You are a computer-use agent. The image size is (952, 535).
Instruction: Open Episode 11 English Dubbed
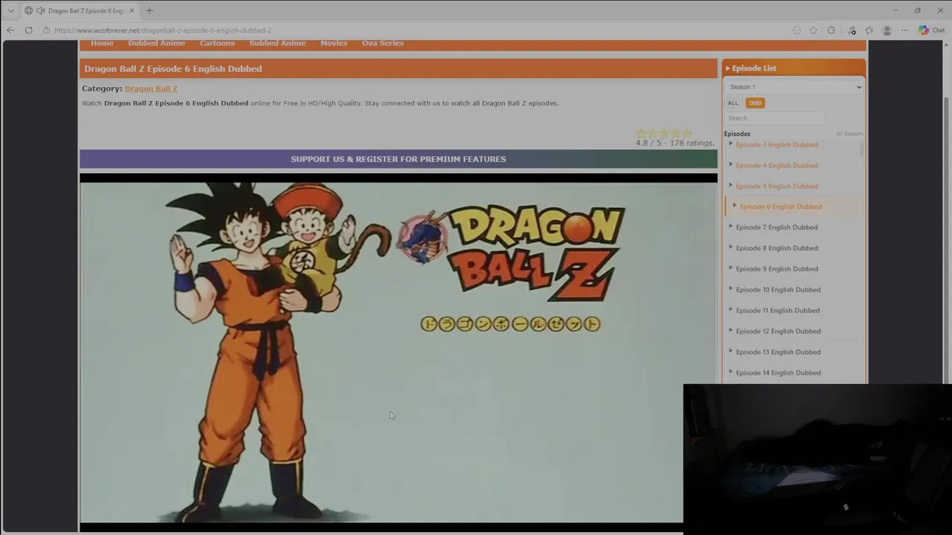(777, 311)
